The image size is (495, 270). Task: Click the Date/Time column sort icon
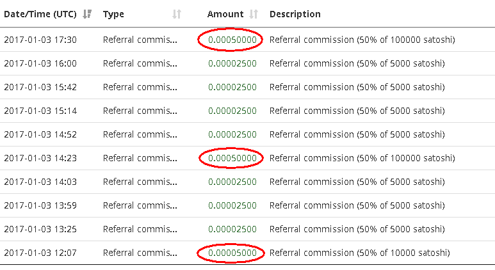click(x=88, y=14)
